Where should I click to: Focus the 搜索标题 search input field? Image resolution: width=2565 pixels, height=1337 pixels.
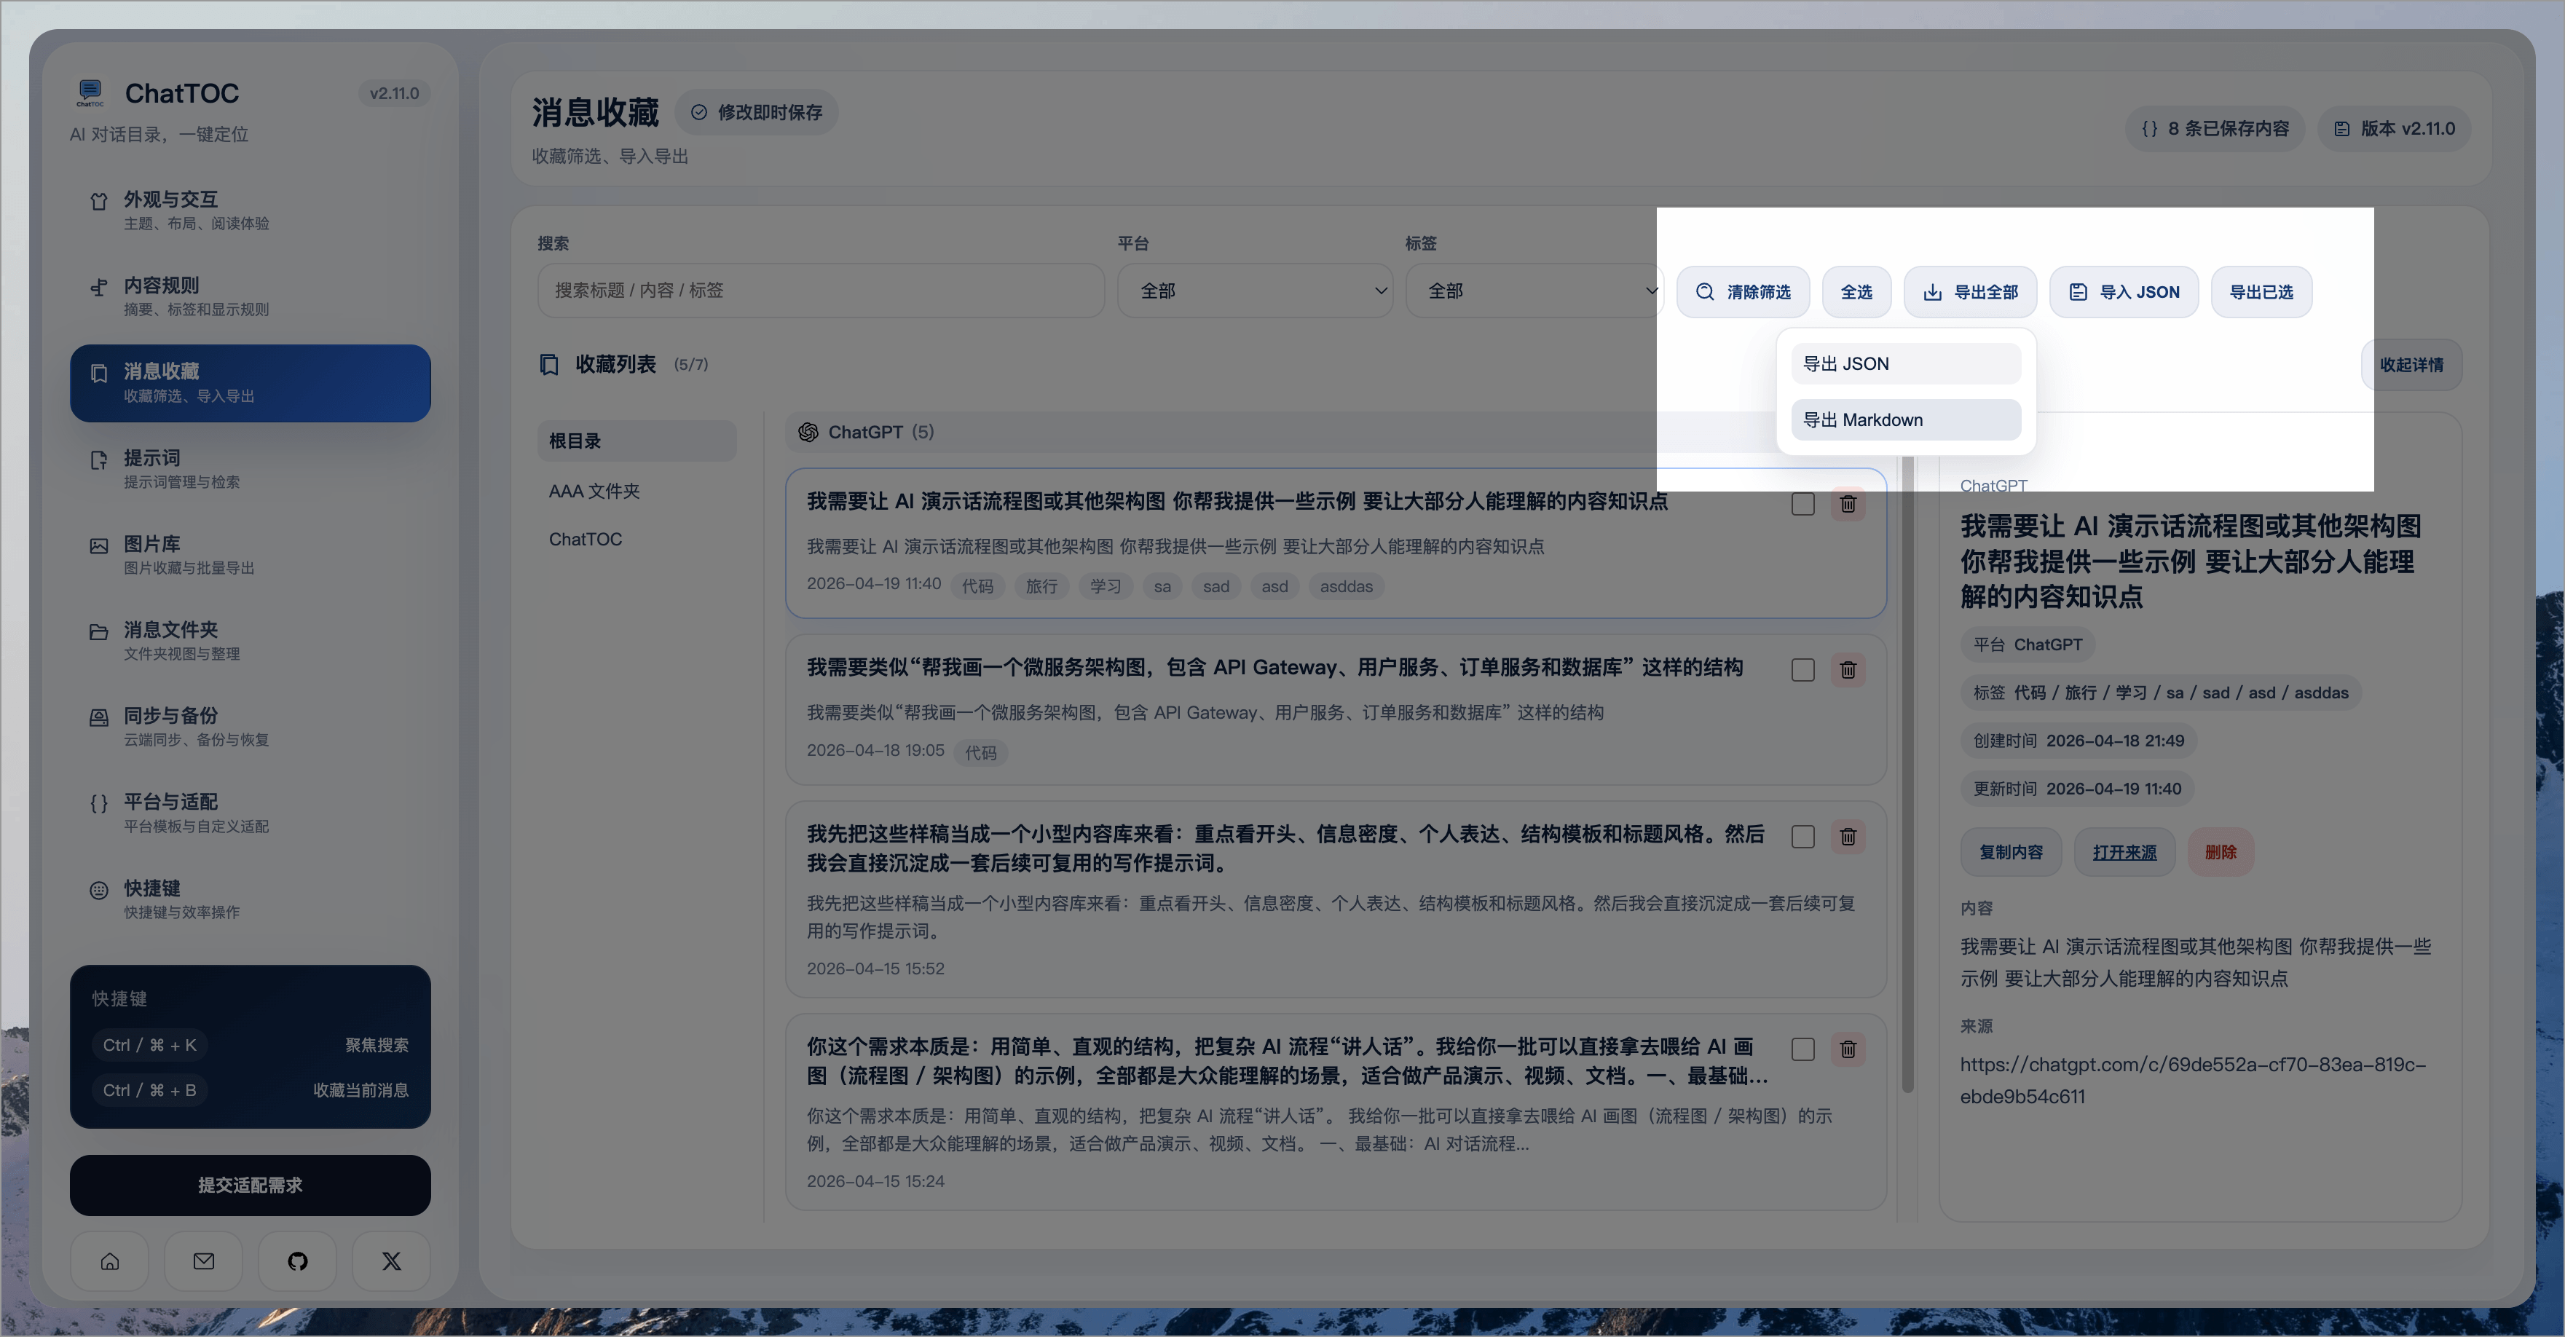821,291
